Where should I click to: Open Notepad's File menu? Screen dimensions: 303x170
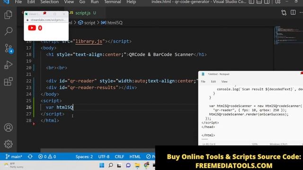(203, 82)
